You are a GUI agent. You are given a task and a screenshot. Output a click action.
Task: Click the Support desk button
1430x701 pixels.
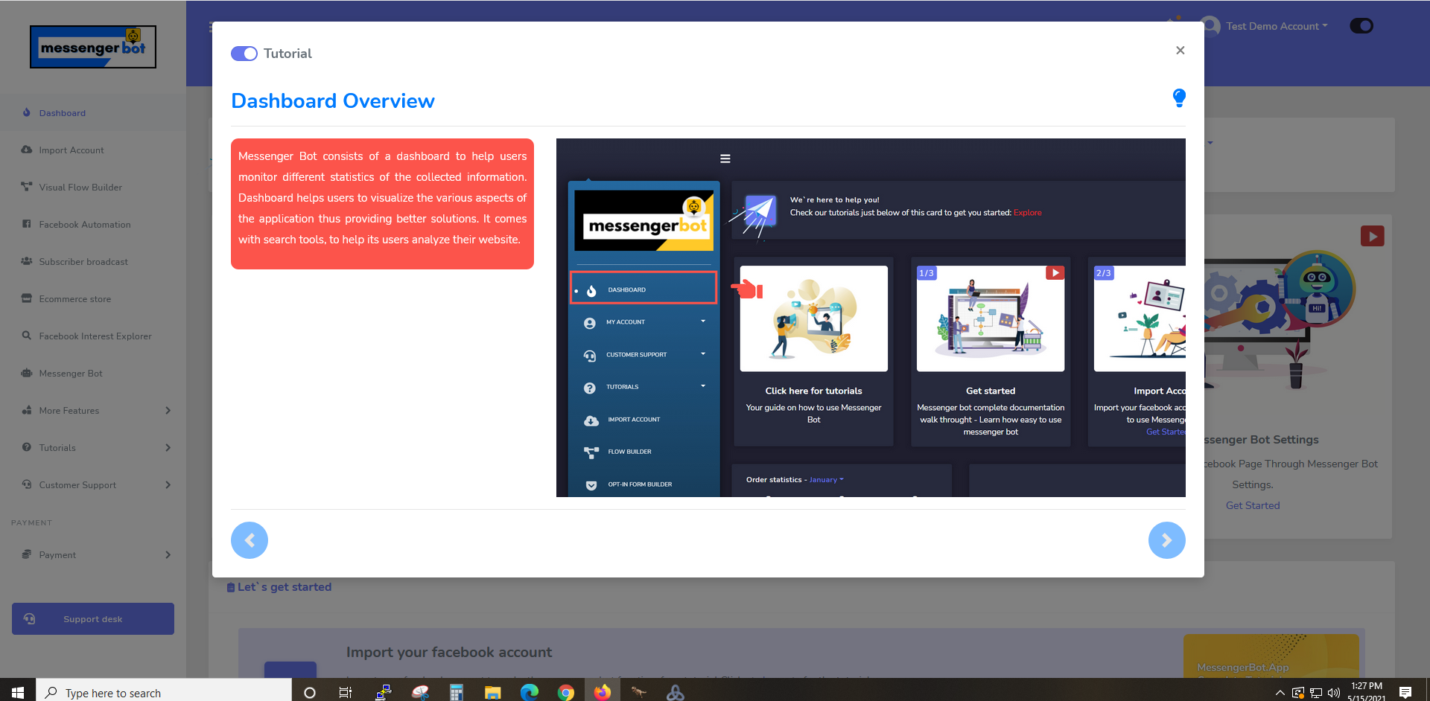93,618
